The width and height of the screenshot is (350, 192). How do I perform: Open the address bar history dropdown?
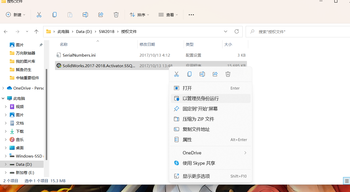226,31
